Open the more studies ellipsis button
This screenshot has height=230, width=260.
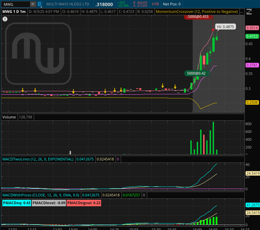[x=241, y=12]
